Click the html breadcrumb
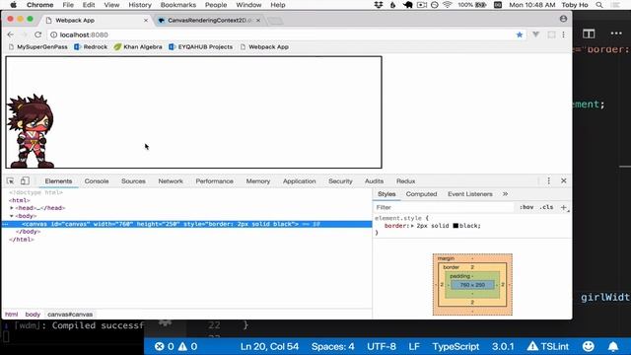631x355 pixels. [x=11, y=315]
